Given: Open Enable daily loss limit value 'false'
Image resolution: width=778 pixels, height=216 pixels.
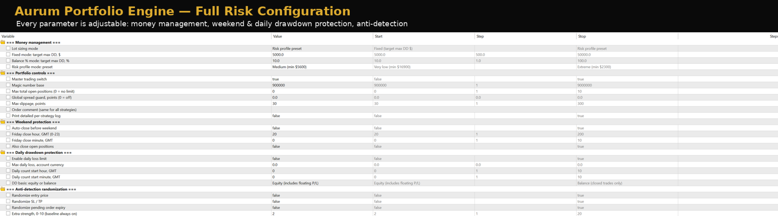Looking at the screenshot, I should (x=322, y=159).
